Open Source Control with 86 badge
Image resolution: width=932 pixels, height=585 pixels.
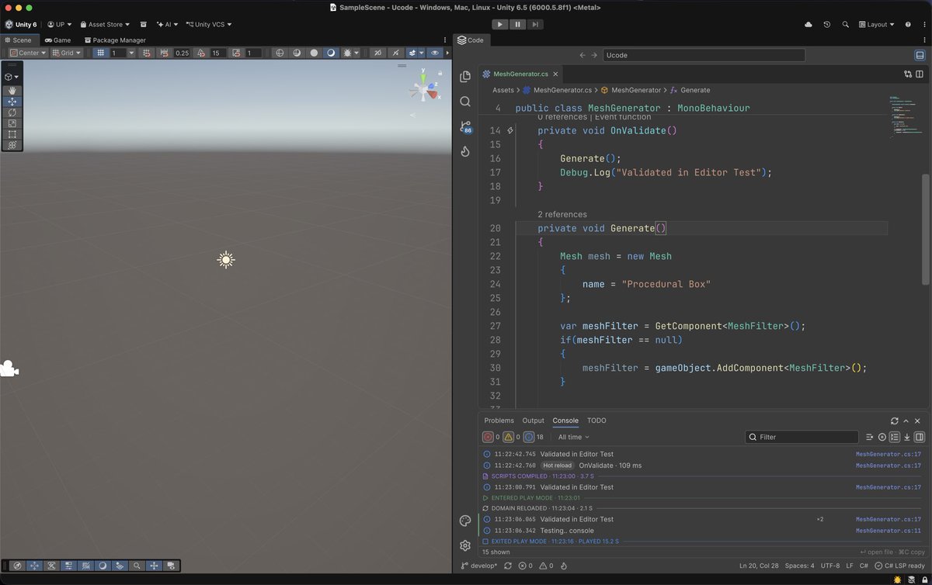(465, 126)
